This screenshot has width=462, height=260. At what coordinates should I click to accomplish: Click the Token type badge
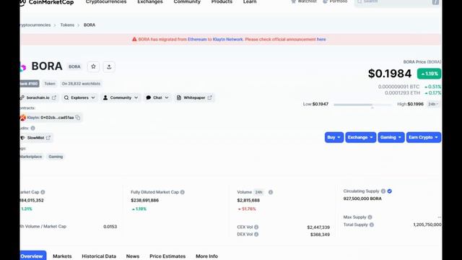click(x=50, y=84)
